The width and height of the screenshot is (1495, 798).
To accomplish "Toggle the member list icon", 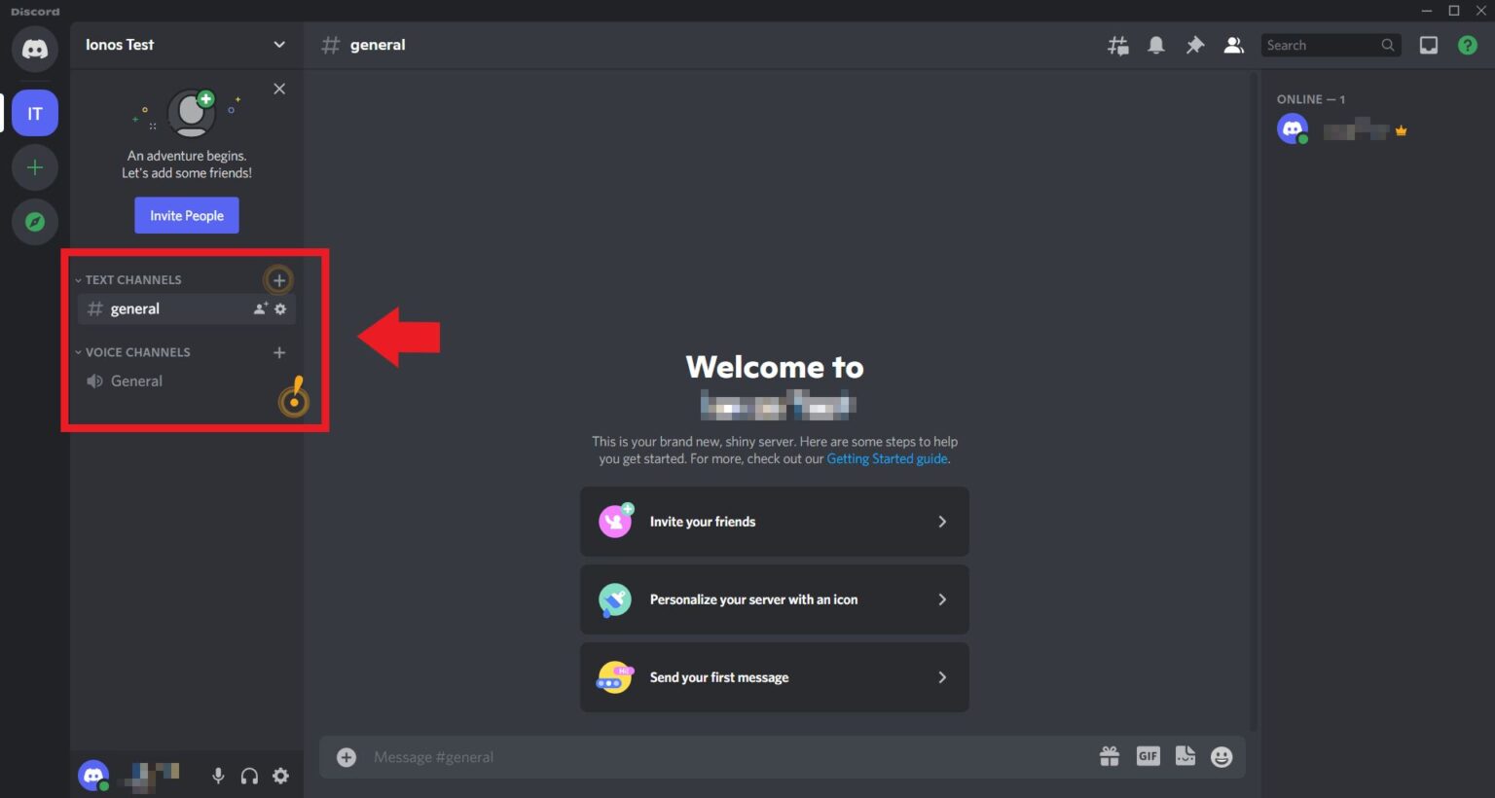I will pyautogui.click(x=1233, y=45).
